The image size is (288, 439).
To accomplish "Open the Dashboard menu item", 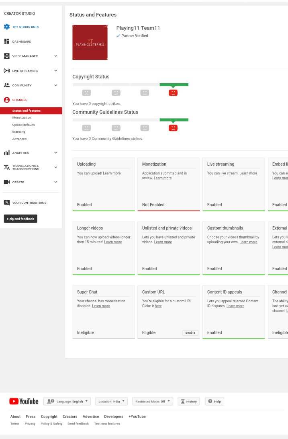I will pyautogui.click(x=22, y=41).
